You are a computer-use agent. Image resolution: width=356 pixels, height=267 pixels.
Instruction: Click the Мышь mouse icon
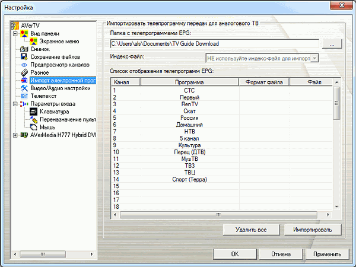(x=33, y=127)
